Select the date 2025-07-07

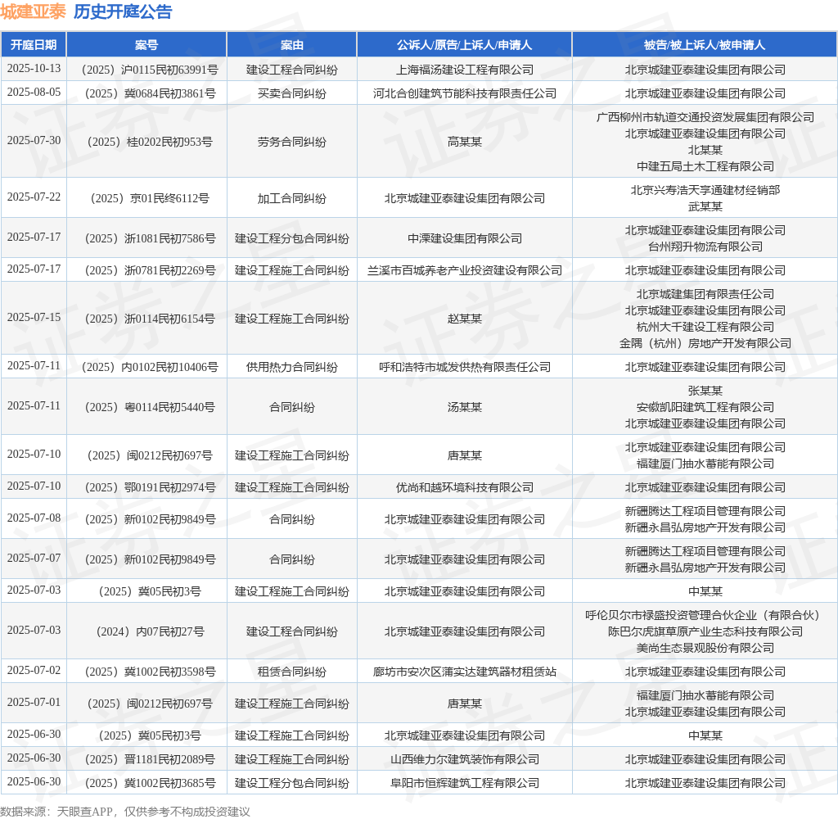pyautogui.click(x=34, y=558)
